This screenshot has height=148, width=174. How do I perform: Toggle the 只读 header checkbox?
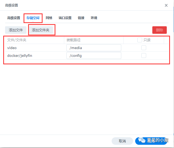(x=140, y=40)
